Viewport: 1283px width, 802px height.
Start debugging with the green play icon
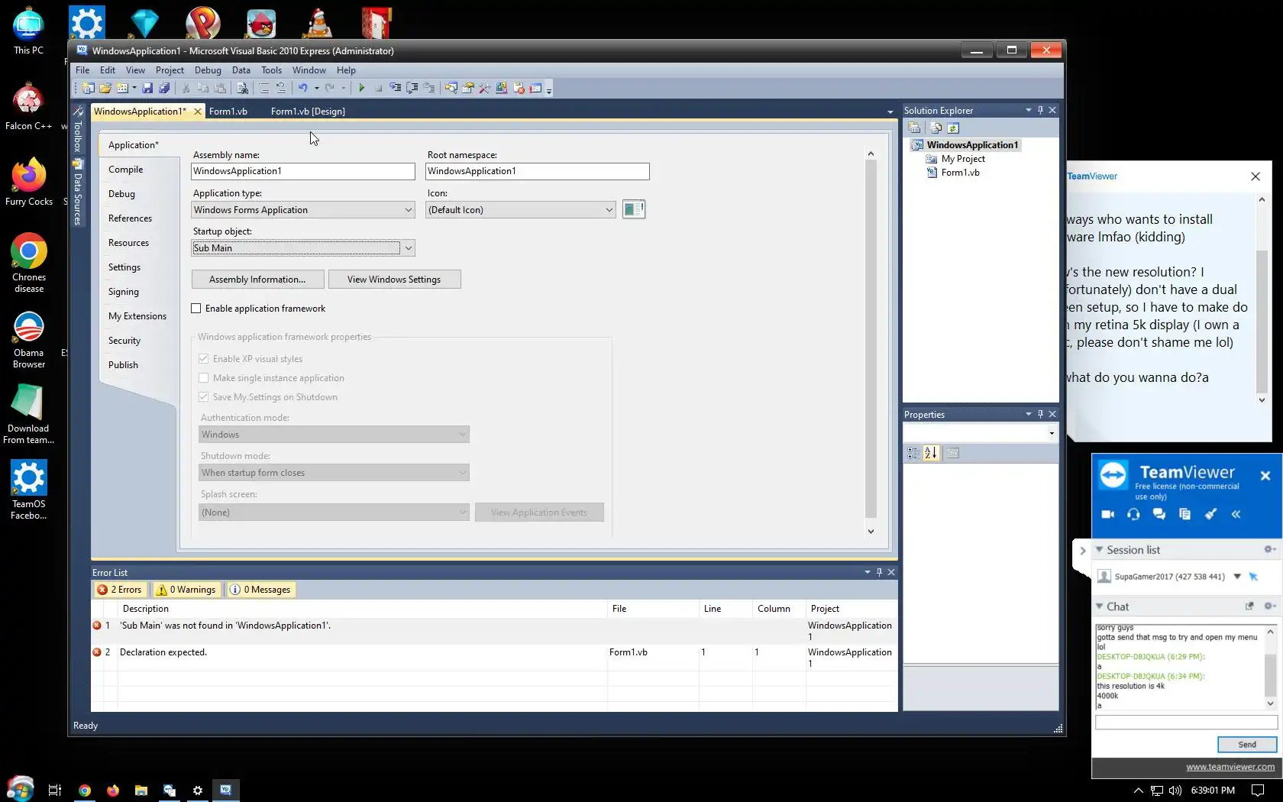click(361, 88)
